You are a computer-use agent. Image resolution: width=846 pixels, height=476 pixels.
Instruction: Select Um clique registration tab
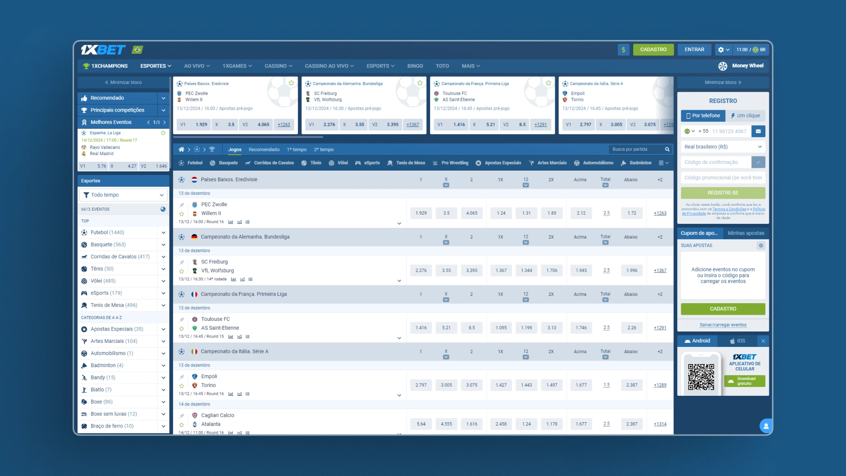(x=746, y=116)
